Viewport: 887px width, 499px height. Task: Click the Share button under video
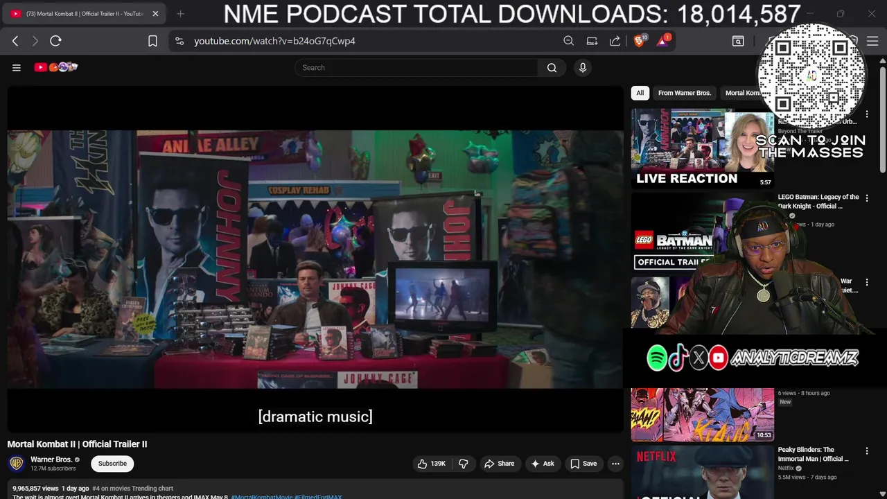pyautogui.click(x=500, y=464)
